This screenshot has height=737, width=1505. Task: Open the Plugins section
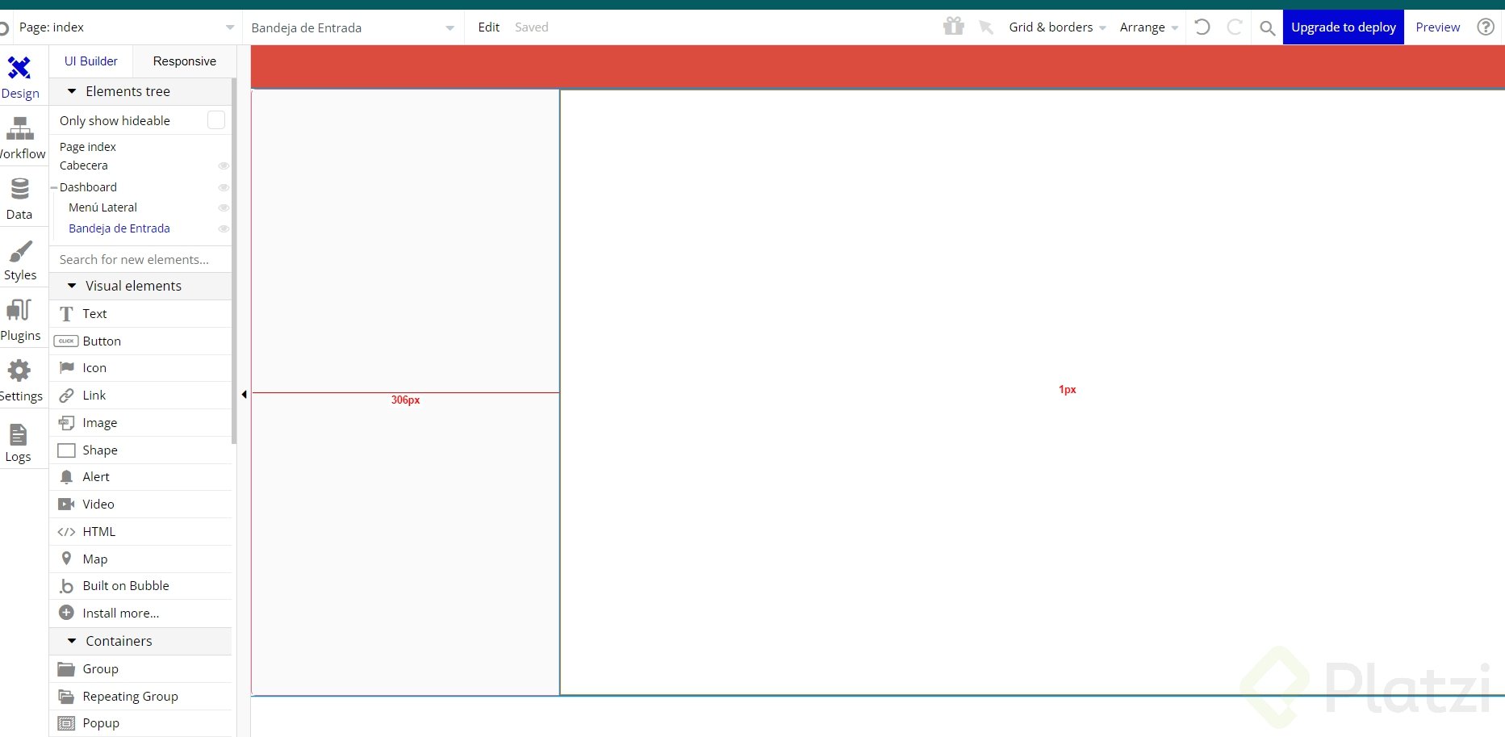coord(20,320)
